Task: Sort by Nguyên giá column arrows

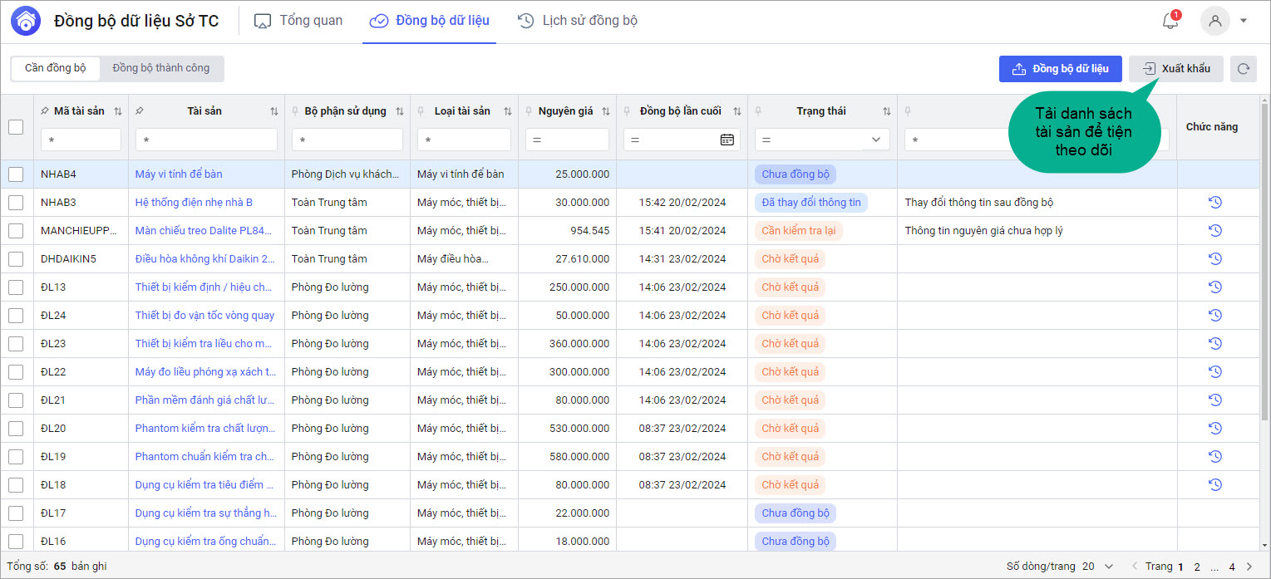Action: click(x=605, y=111)
